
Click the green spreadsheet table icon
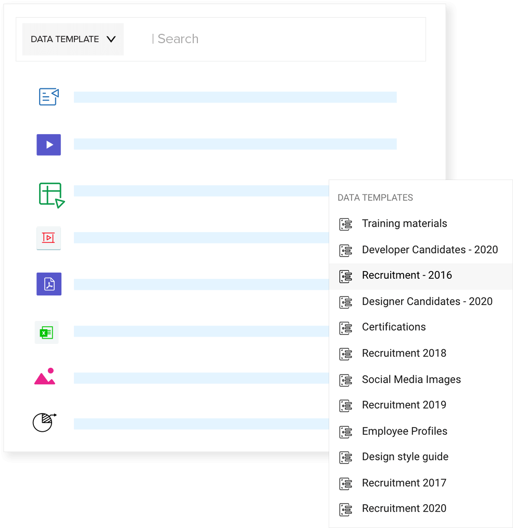[51, 195]
